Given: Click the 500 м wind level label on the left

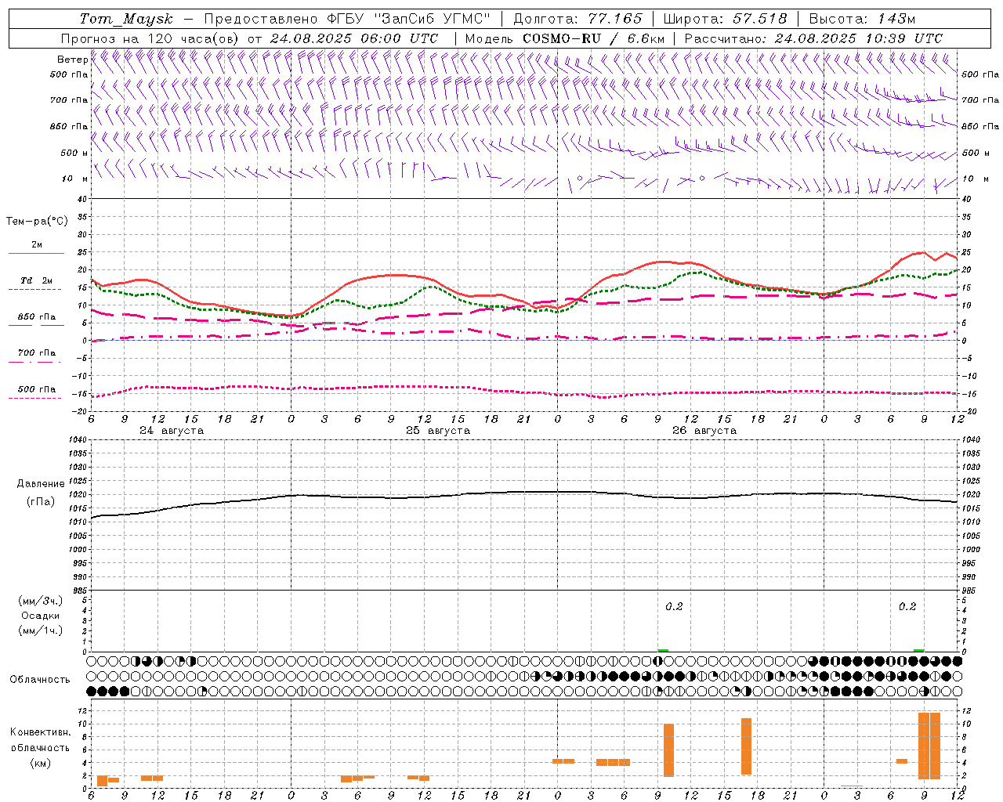Looking at the screenshot, I should point(74,153).
